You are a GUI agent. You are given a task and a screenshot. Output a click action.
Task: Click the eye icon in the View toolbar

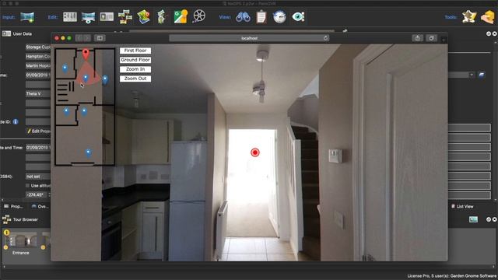[x=298, y=17]
